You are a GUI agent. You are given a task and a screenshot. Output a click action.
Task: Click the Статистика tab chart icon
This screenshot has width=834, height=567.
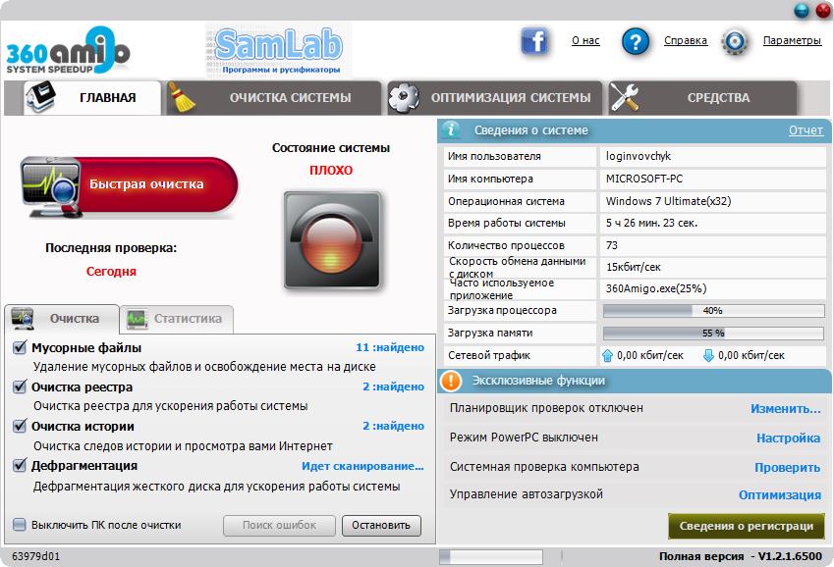138,319
